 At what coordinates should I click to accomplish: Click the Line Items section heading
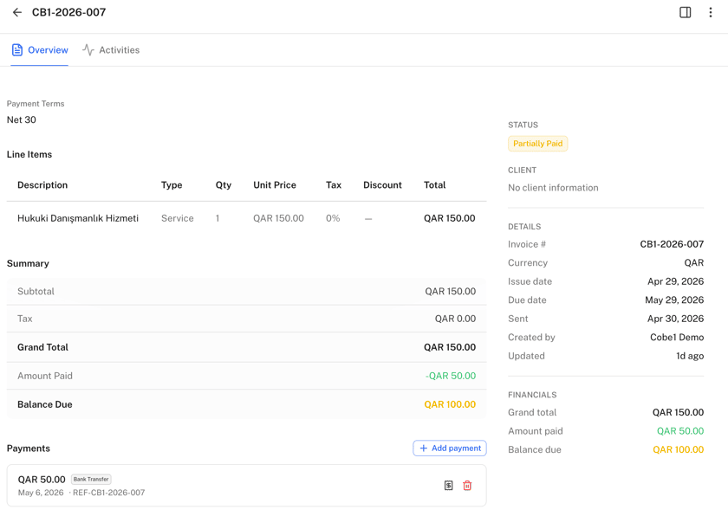pos(29,154)
